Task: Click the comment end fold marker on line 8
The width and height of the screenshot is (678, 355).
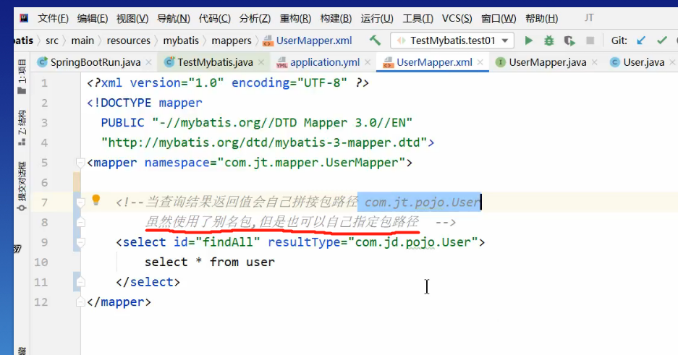Action: [80, 223]
